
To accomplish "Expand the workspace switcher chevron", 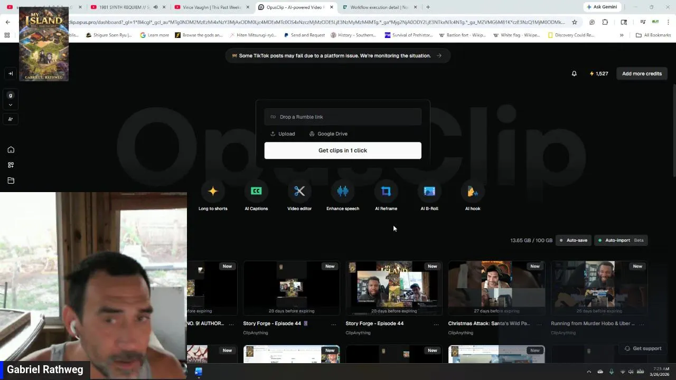I will 11,105.
